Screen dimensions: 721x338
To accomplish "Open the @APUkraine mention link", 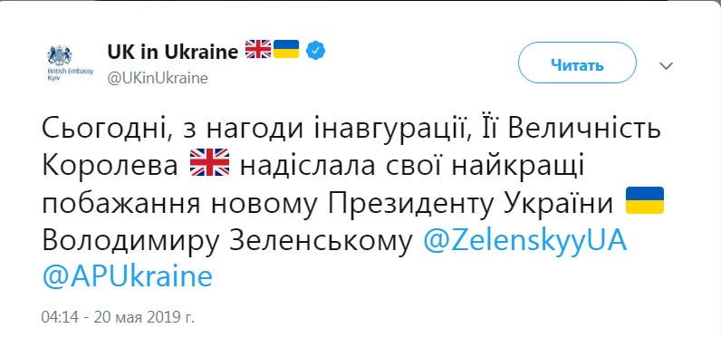I will [128, 277].
